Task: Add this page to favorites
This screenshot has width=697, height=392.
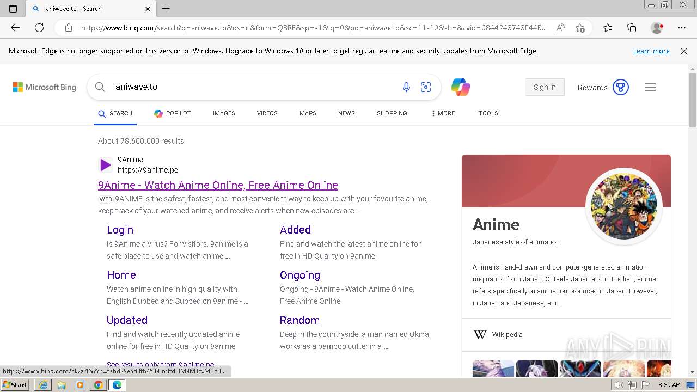Action: click(x=580, y=28)
